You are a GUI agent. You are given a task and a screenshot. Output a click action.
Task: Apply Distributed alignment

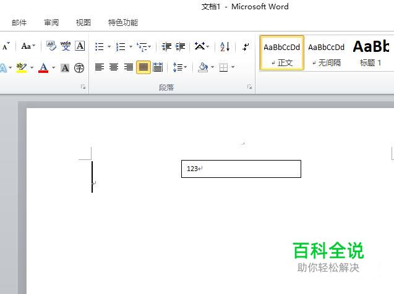click(x=158, y=67)
